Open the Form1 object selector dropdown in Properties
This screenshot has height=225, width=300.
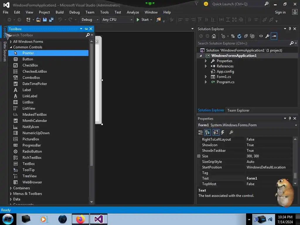pyautogui.click(x=296, y=125)
